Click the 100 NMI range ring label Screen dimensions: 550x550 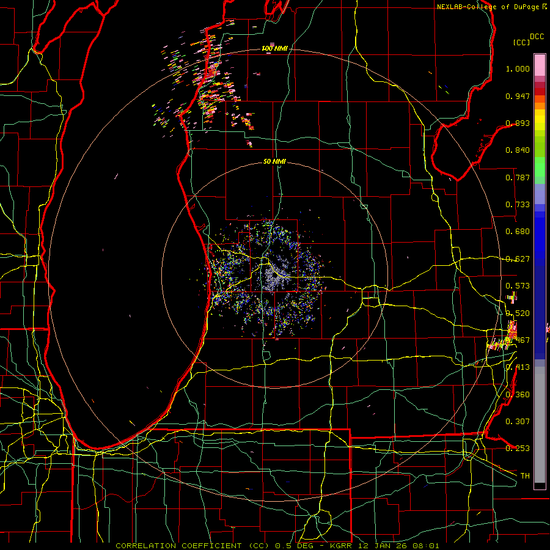click(x=274, y=48)
